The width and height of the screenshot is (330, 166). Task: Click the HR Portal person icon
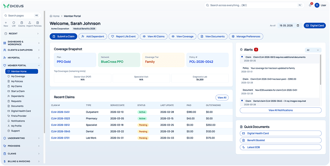5,58
